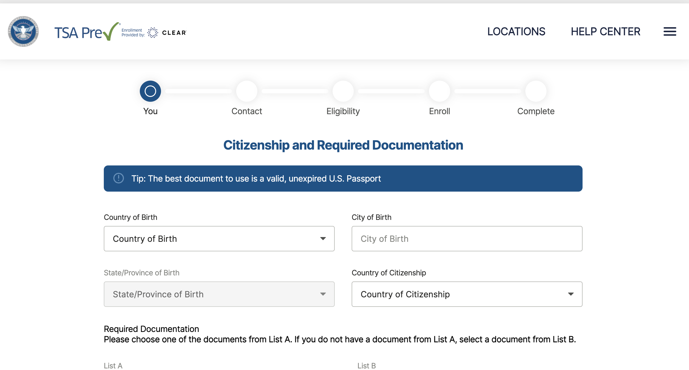Click the Contact step label
This screenshot has width=689, height=370.
247,111
